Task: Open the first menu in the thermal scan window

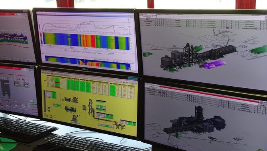Action: 39,13
